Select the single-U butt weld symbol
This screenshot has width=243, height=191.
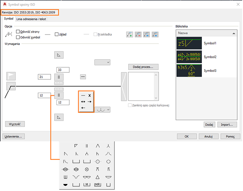tap(87, 154)
